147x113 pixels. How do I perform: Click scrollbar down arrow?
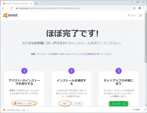point(146,105)
